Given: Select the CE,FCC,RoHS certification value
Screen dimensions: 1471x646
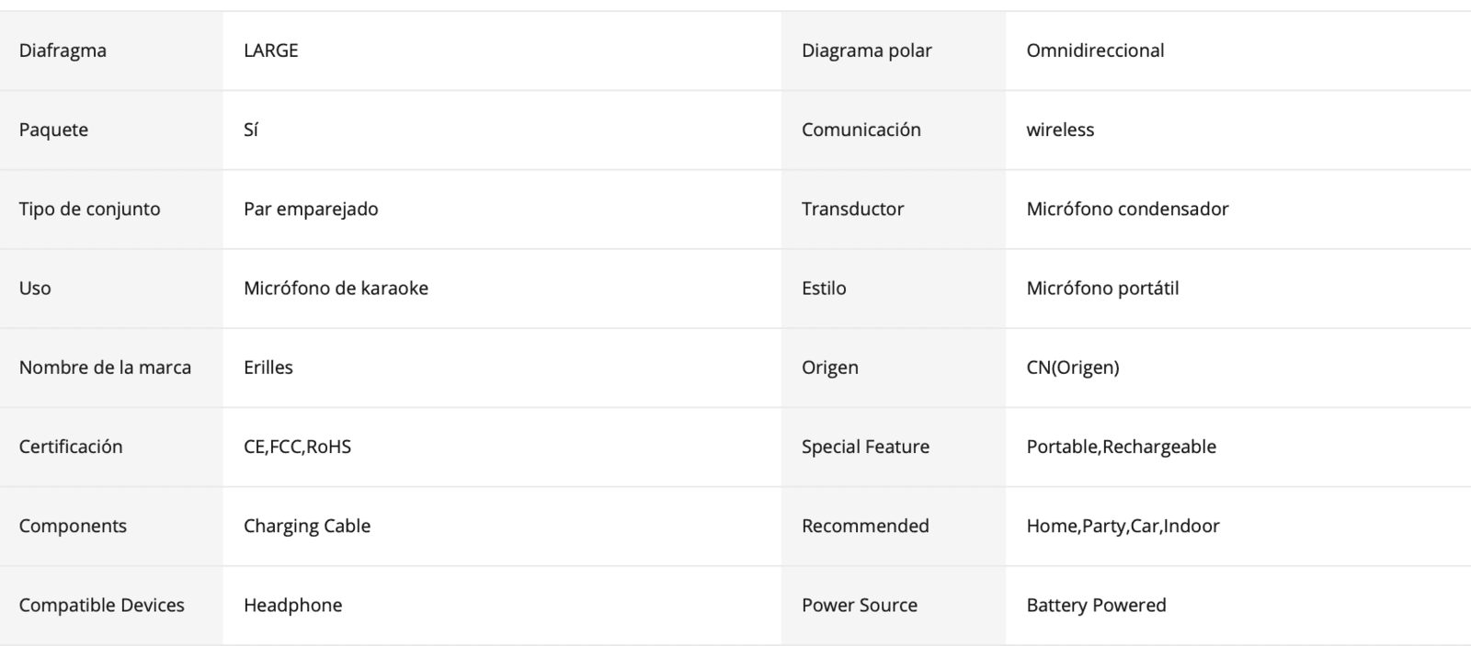Looking at the screenshot, I should pyautogui.click(x=297, y=447).
